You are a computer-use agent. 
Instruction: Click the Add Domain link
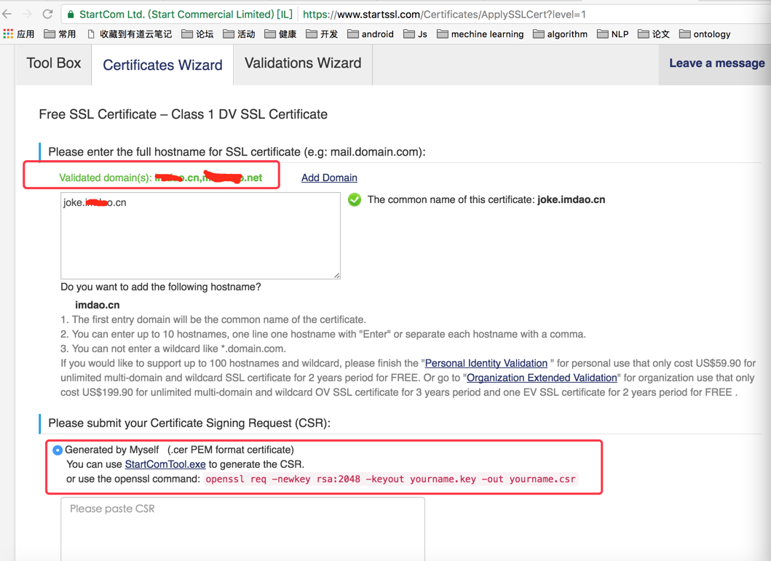point(330,178)
